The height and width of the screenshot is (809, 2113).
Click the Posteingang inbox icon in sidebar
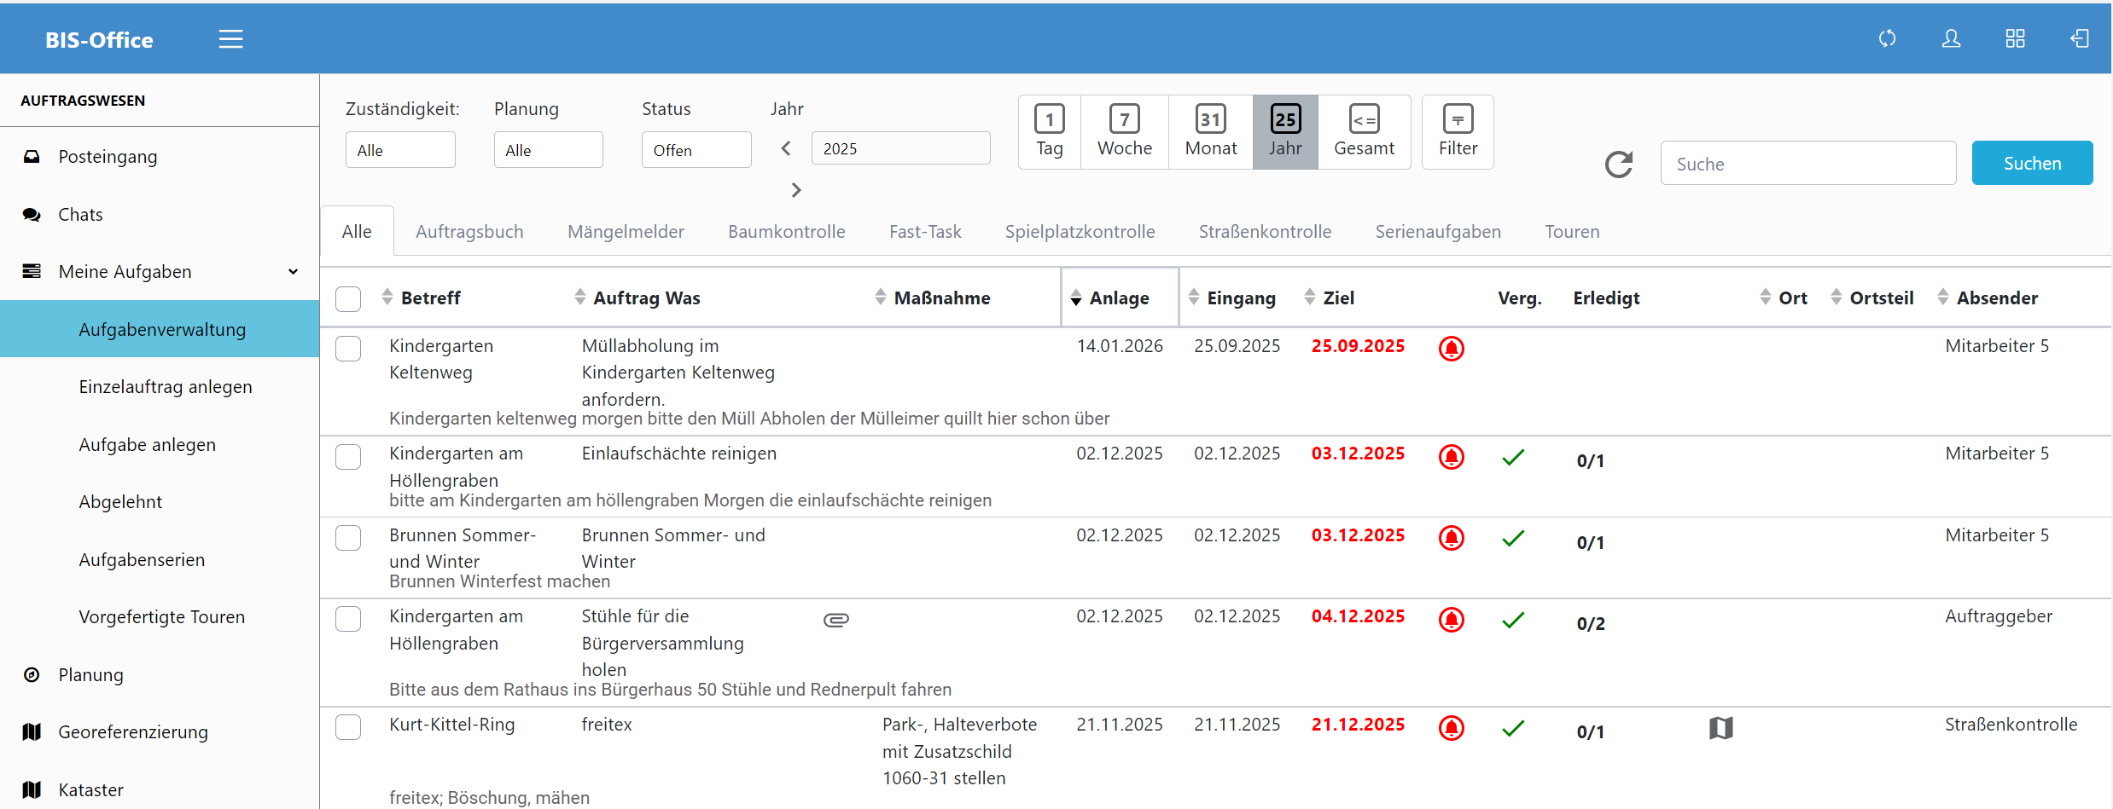tap(32, 157)
